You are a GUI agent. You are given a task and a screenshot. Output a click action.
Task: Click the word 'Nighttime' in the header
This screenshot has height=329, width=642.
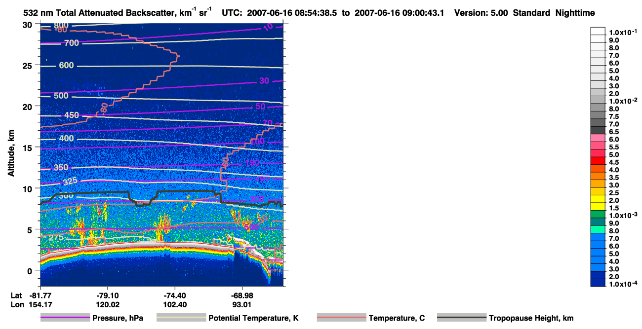pos(574,13)
